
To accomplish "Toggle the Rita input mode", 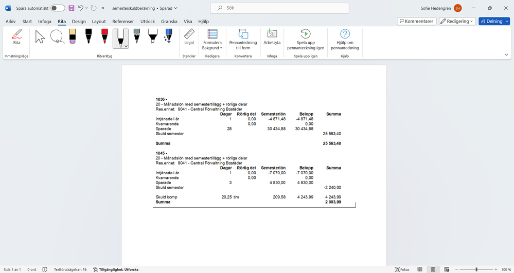I will click(16, 37).
